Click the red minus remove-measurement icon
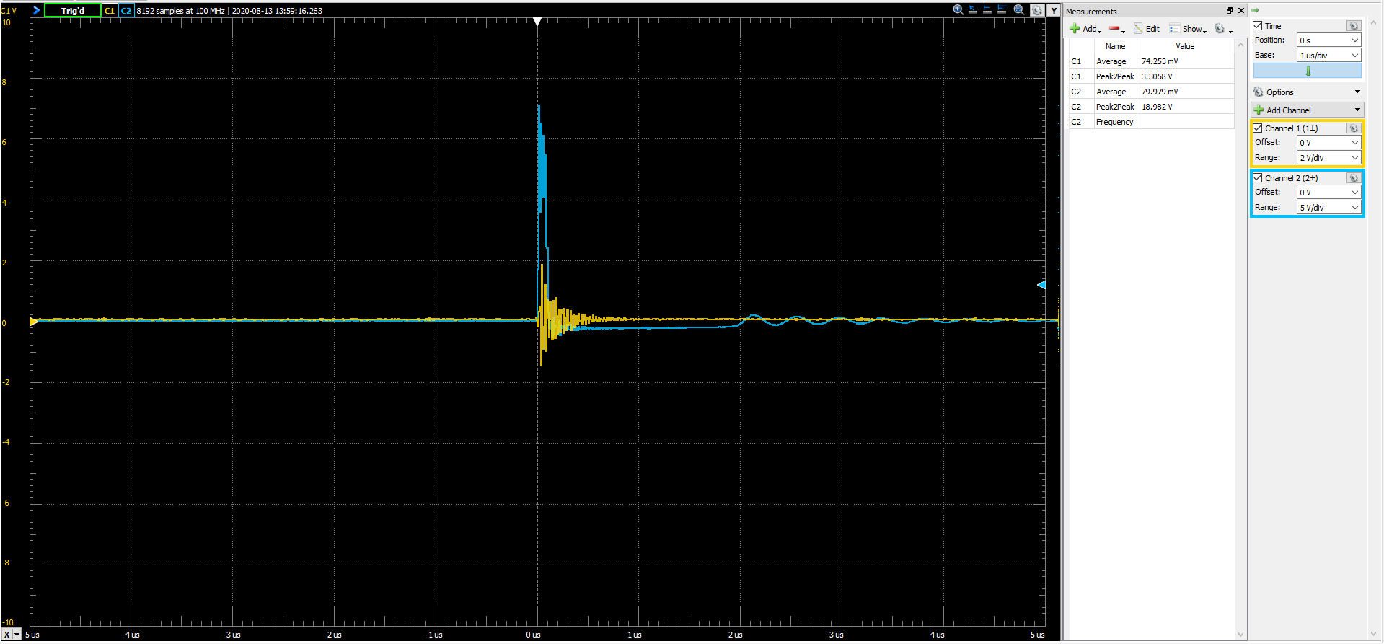This screenshot has width=1384, height=644. [1114, 29]
